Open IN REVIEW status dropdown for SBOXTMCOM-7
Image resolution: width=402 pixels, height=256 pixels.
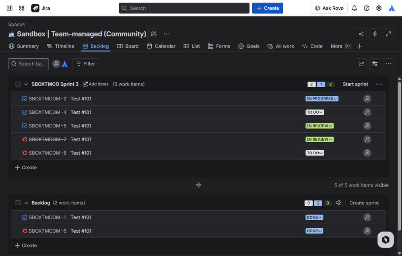point(320,139)
